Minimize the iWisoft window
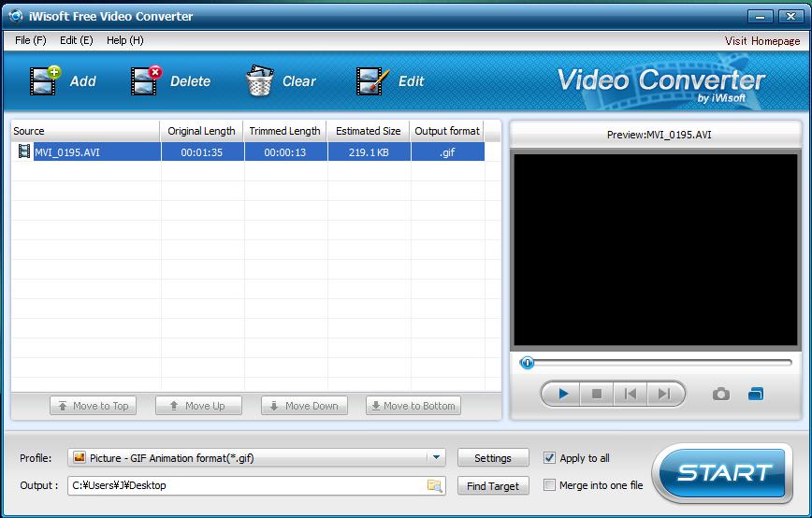This screenshot has height=518, width=812. pos(761,16)
